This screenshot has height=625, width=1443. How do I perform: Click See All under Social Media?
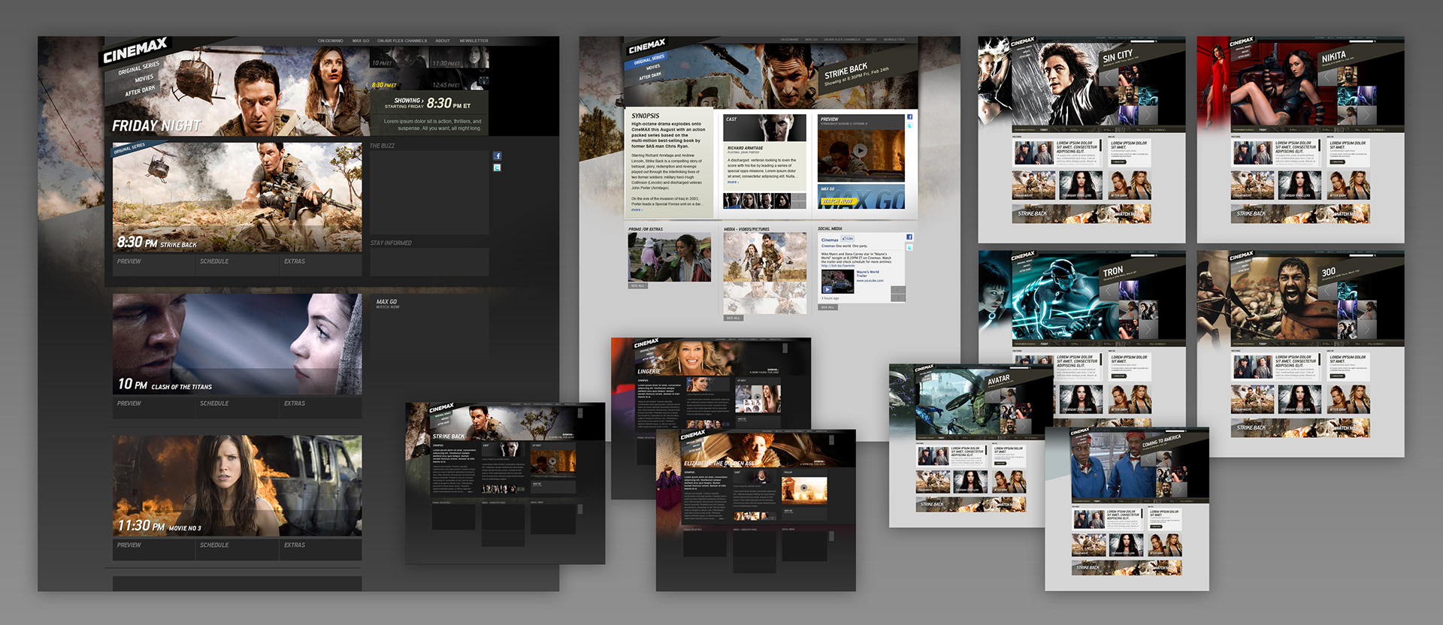827,307
